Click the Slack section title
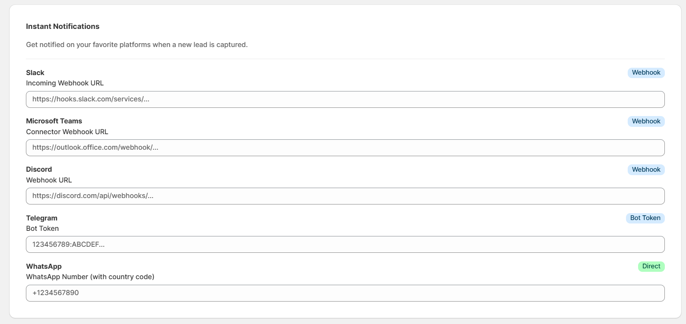This screenshot has width=686, height=324. pos(35,72)
